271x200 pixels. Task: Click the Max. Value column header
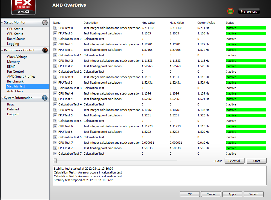(x=177, y=23)
